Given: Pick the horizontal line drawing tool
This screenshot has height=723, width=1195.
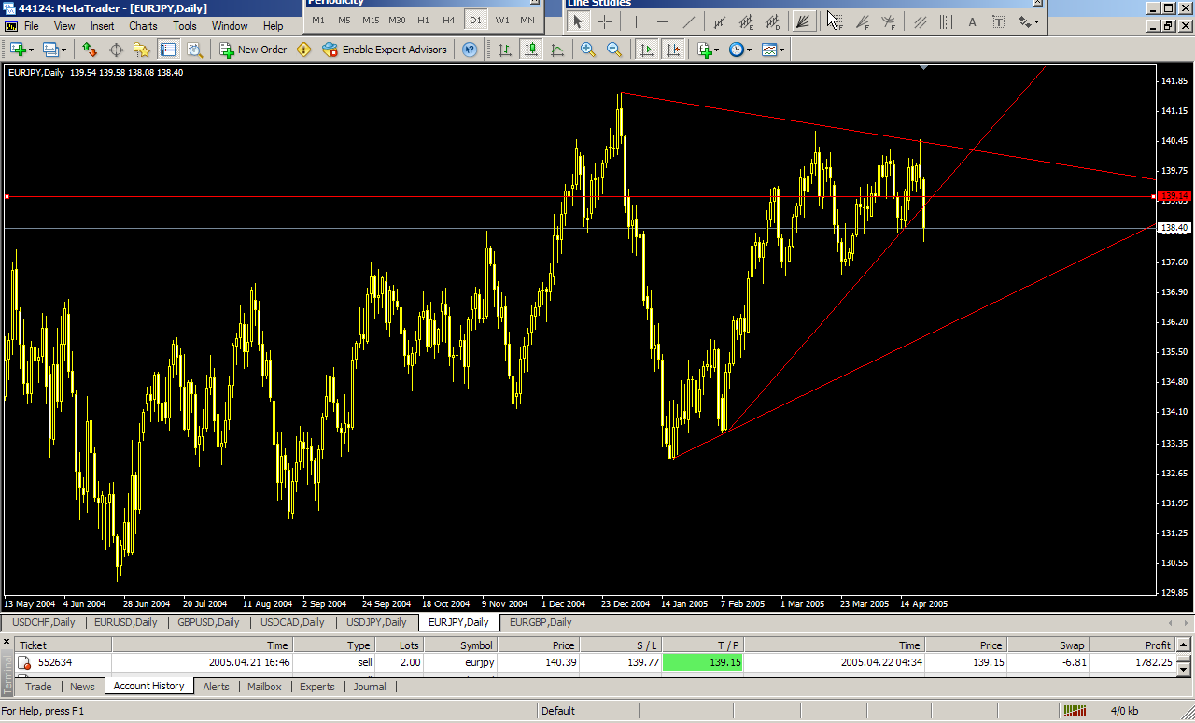Looking at the screenshot, I should pos(663,21).
